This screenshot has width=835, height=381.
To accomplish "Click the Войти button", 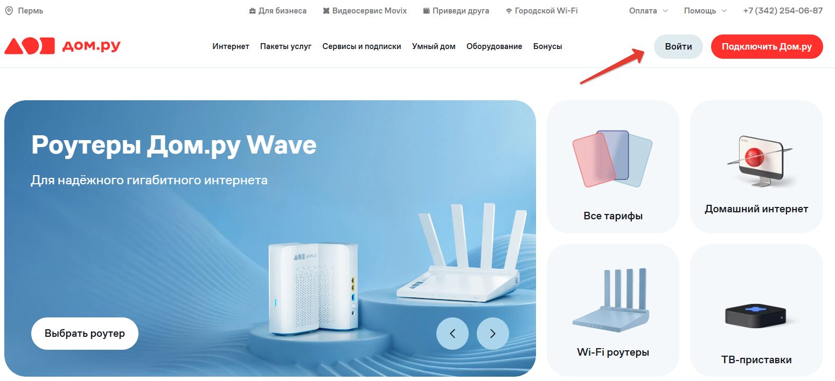I will 678,46.
